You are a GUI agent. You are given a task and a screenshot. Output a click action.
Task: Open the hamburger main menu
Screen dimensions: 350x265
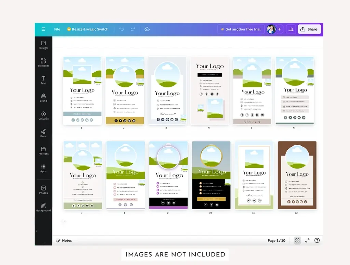click(x=43, y=29)
